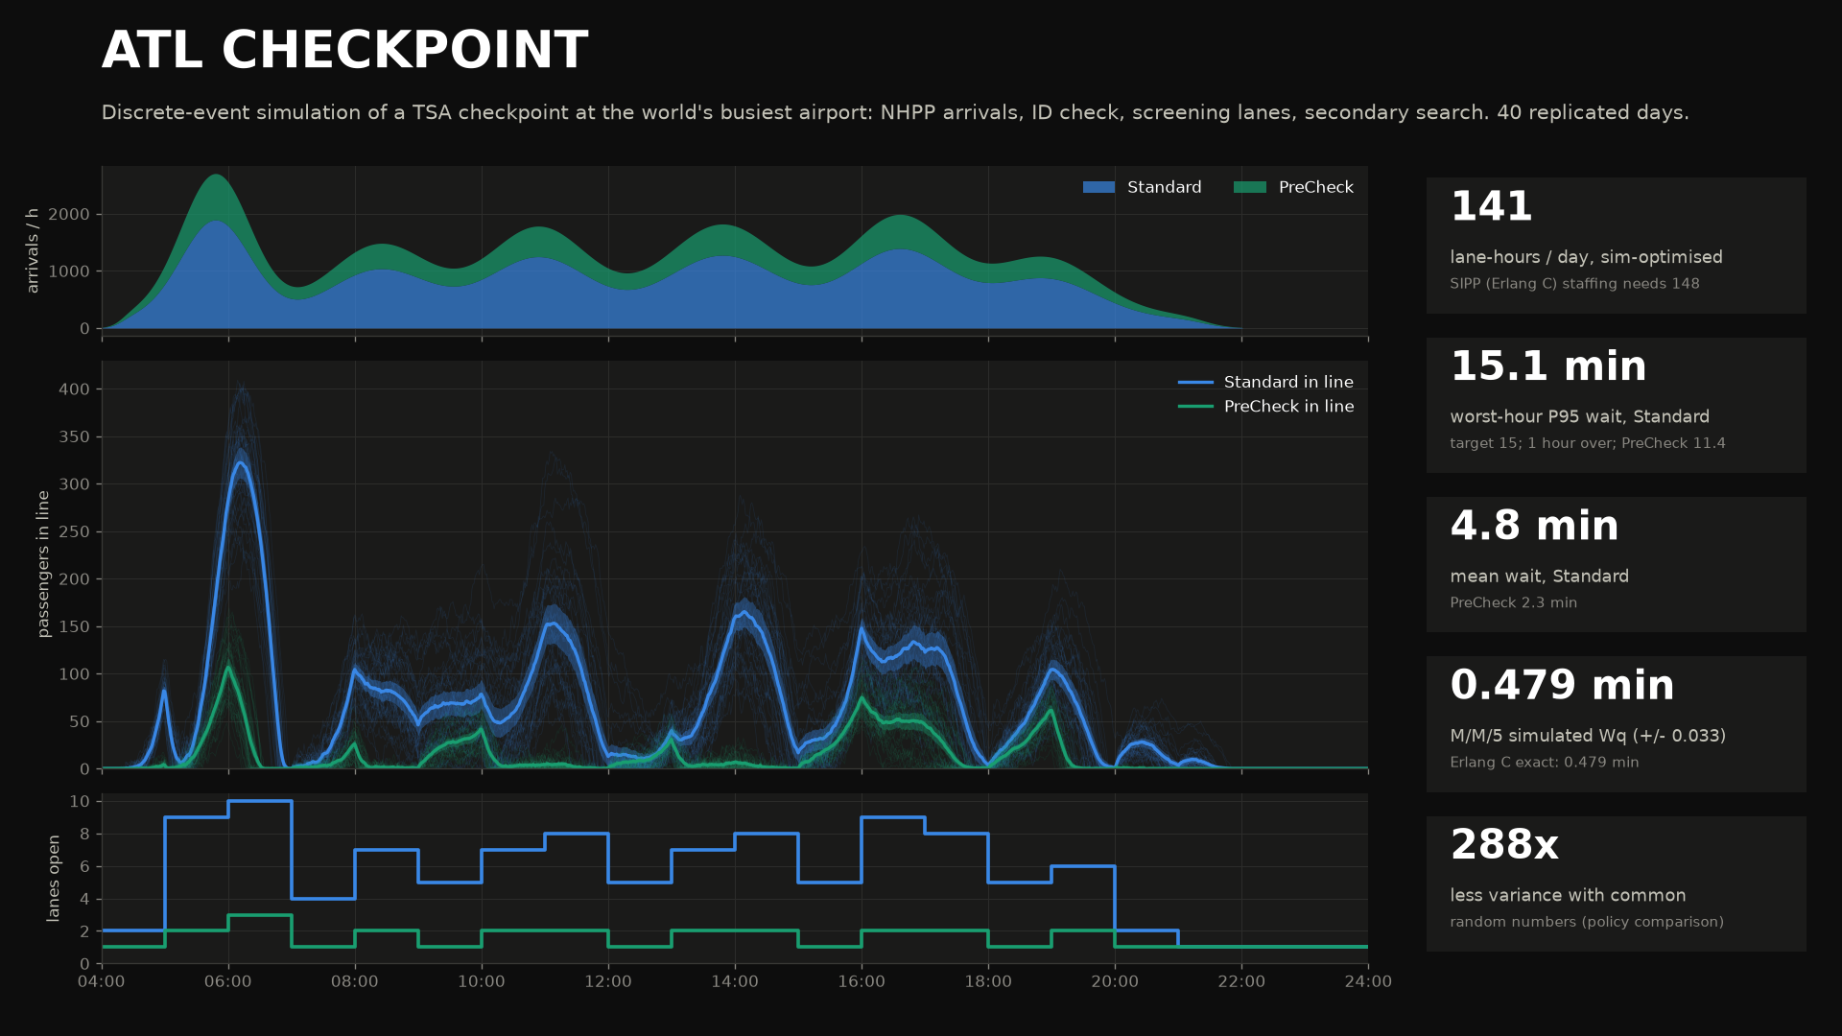The height and width of the screenshot is (1036, 1842).
Task: Click the 141 lane-hours value
Action: pos(1491,206)
